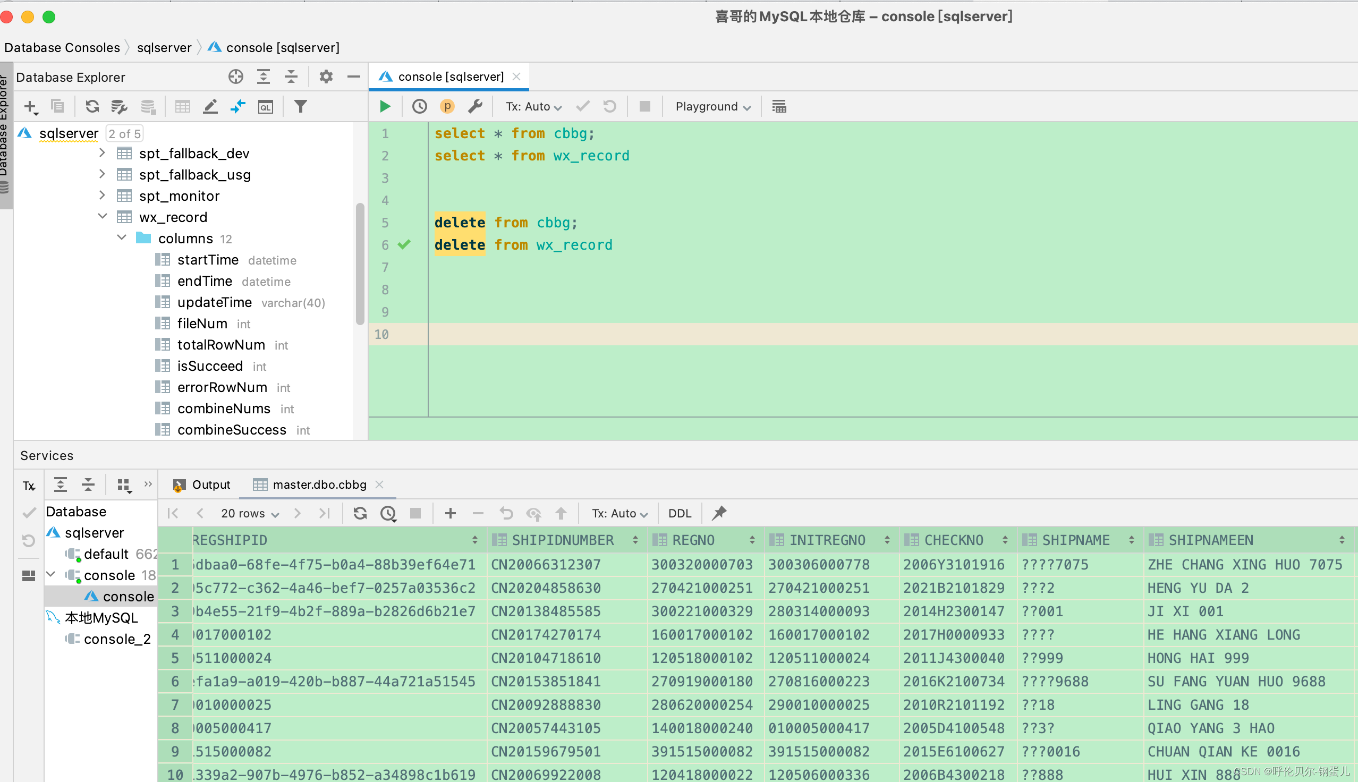Screen dimensions: 1358x782
Task: Navigate to last page with the end arrow
Action: point(324,513)
